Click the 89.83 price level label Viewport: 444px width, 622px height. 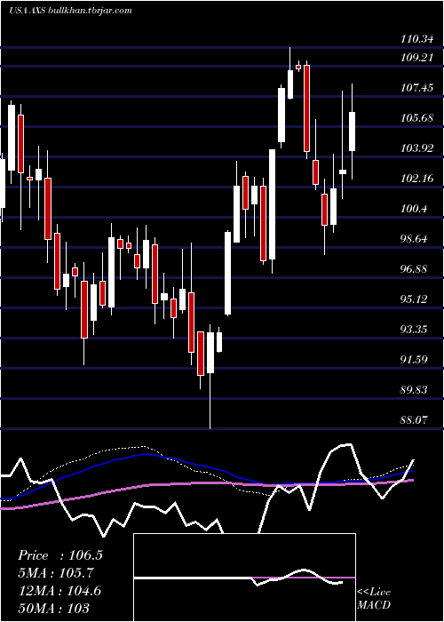[x=414, y=390]
